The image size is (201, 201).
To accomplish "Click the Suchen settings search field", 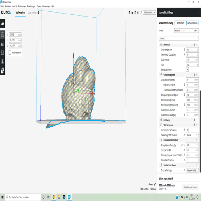I will click(x=178, y=39).
